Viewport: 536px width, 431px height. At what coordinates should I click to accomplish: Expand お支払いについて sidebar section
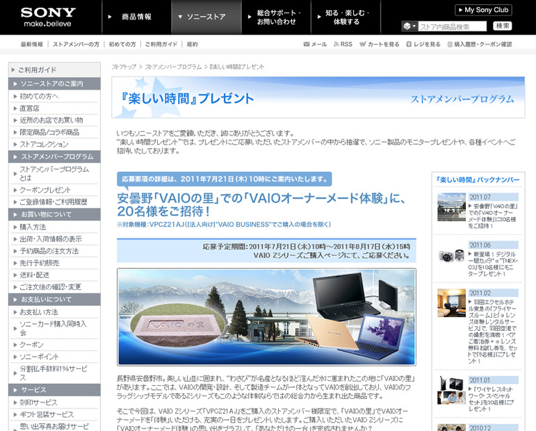click(54, 300)
